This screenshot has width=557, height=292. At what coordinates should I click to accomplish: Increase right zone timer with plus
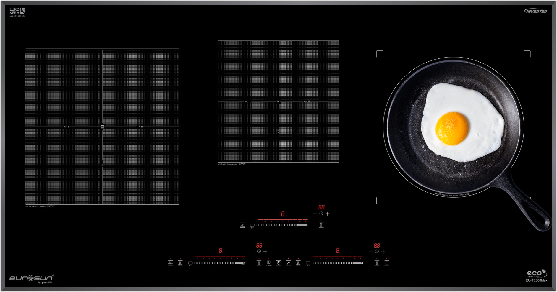[x=383, y=252]
